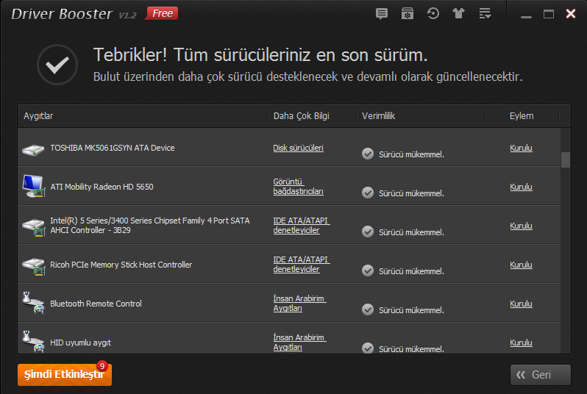587x394 pixels.
Task: Click the large checkmark status circle
Action: pos(57,65)
